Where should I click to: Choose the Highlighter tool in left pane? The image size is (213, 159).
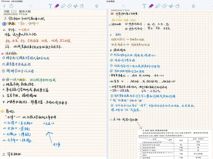tap(63, 6)
